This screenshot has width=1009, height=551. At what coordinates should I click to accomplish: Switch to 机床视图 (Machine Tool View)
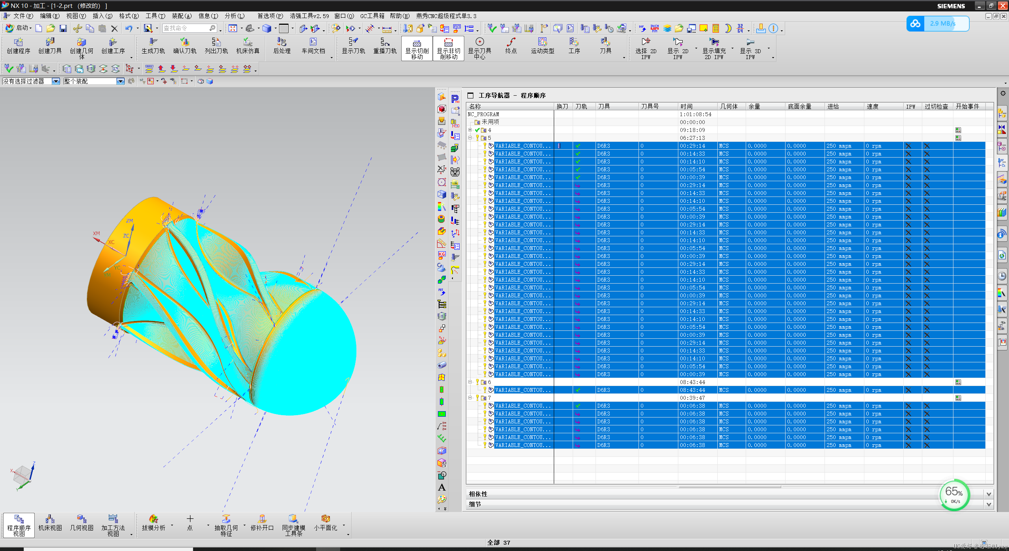pos(50,523)
